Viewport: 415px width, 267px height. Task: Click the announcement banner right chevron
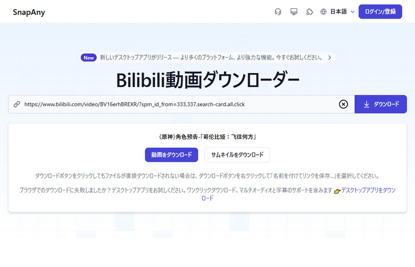click(x=329, y=58)
